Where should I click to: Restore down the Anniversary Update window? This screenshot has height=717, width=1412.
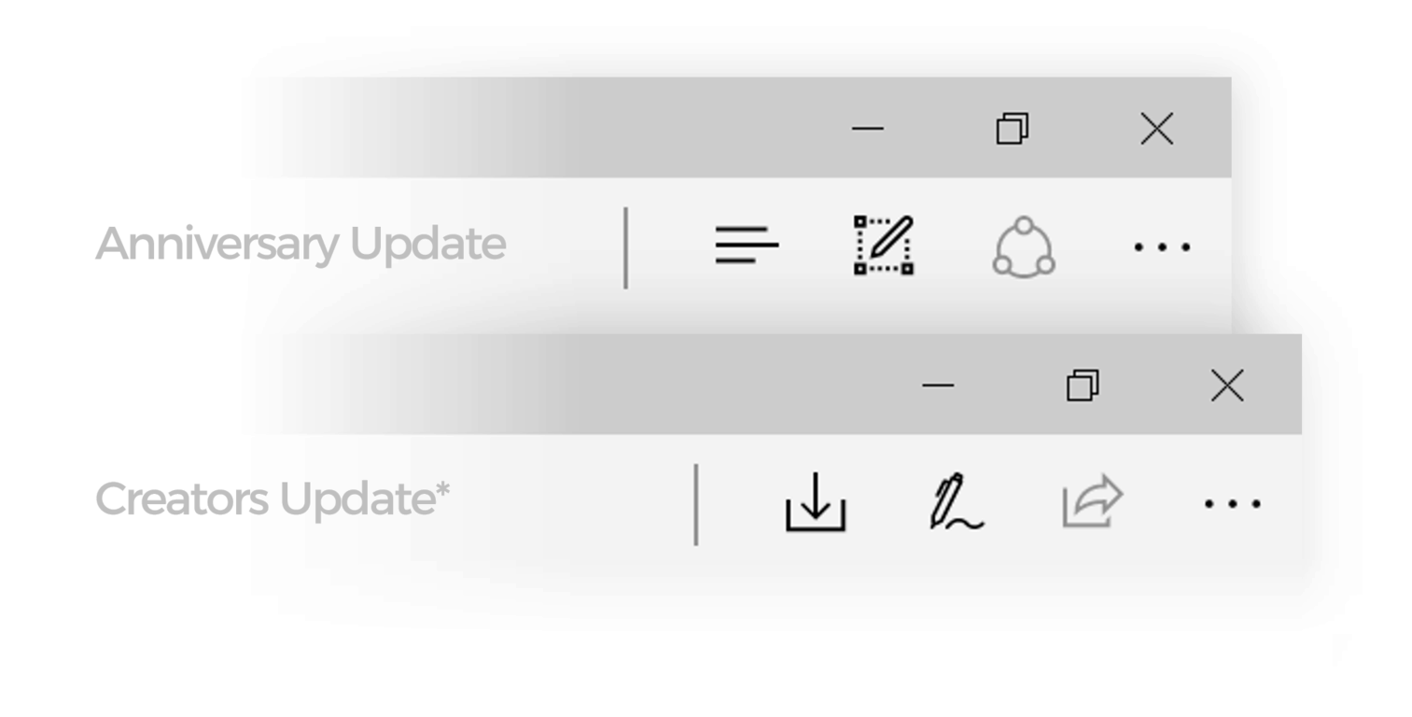(x=1013, y=129)
